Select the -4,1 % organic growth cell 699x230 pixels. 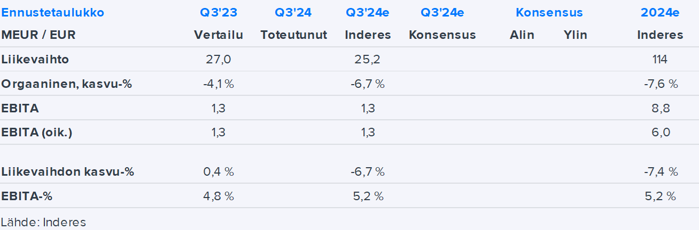pyautogui.click(x=218, y=84)
